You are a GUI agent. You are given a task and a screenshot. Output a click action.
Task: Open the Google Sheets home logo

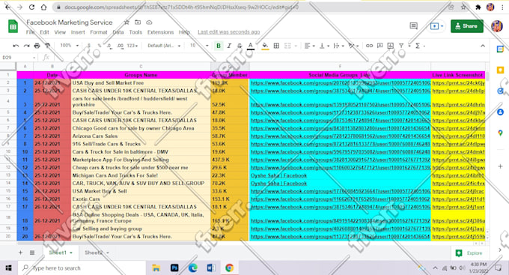pos(13,26)
